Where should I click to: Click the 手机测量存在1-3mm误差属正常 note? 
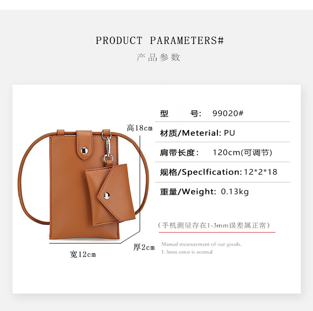[x=214, y=225]
